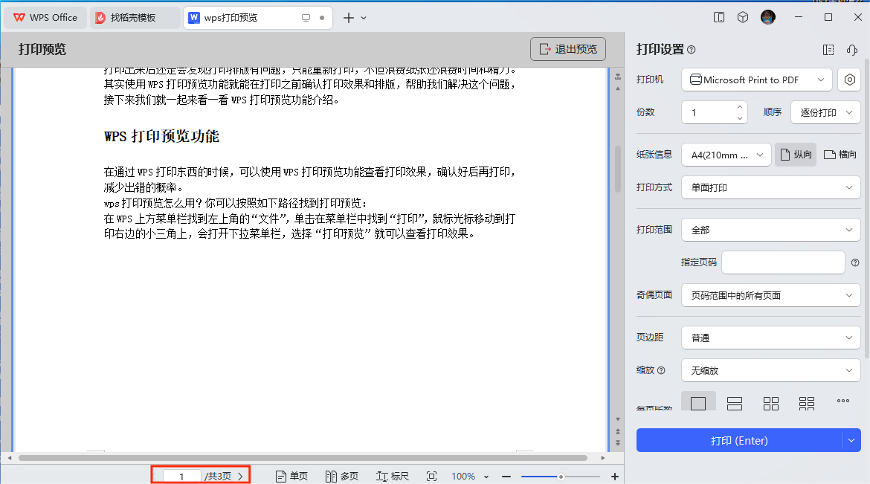Click the page number input field
870x484 pixels.
click(184, 476)
